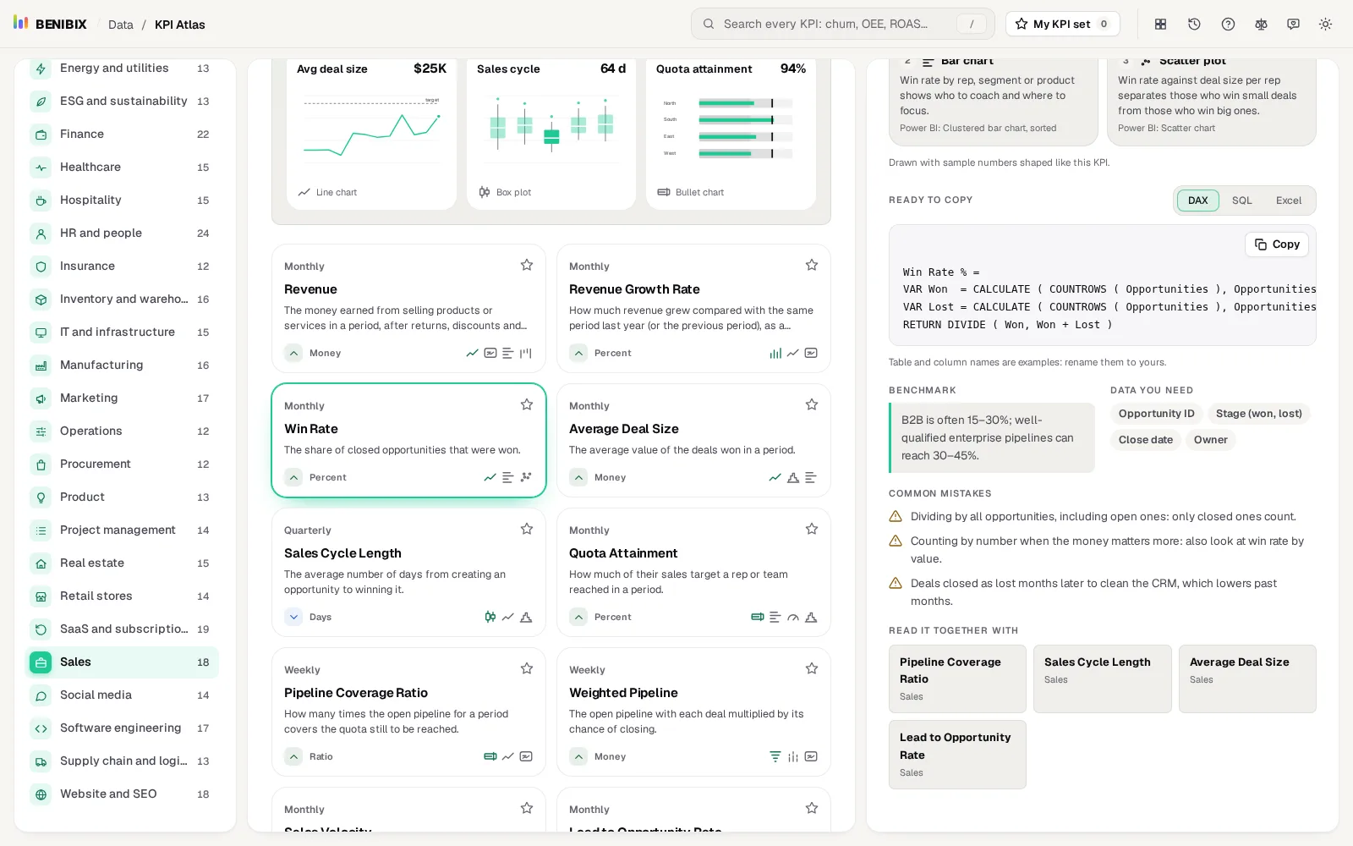
Task: Click the Social media chat icon
Action: pyautogui.click(x=41, y=695)
